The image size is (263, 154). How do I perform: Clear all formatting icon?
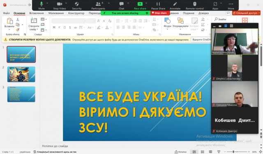(110, 21)
